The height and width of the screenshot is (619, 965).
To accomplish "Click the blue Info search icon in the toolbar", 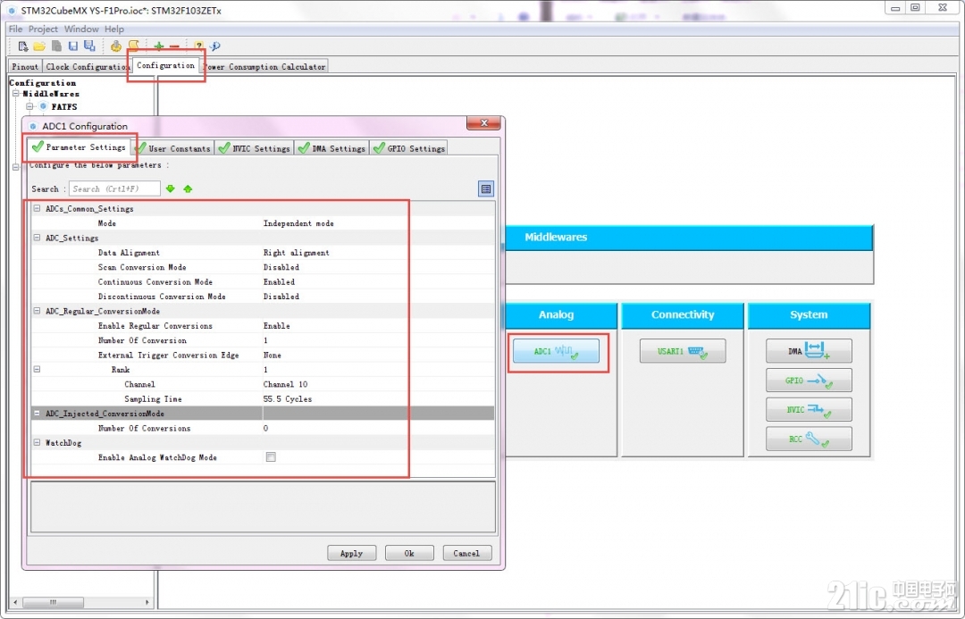I will (x=214, y=46).
